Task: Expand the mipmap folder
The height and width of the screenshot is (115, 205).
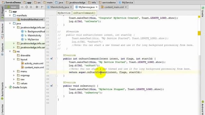Action: pyautogui.click(x=14, y=75)
